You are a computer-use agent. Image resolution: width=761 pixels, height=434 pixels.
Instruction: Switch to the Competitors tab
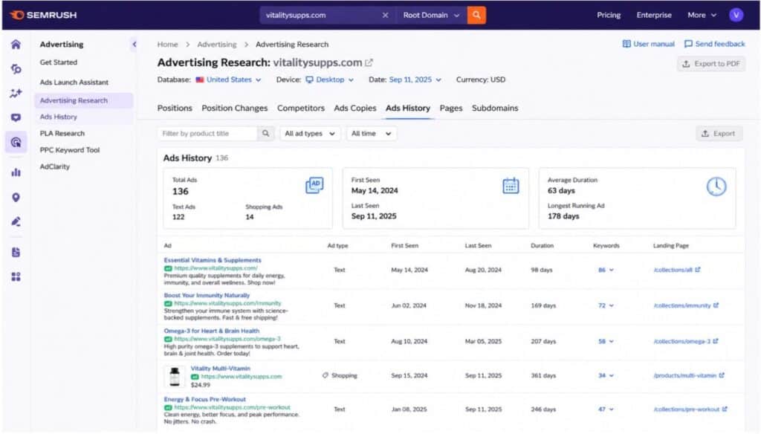point(301,108)
